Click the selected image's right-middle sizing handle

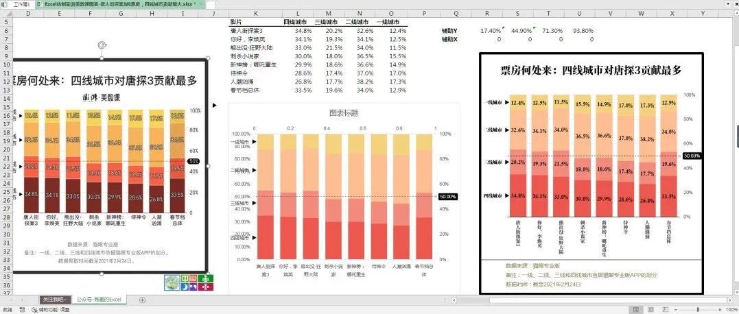[x=208, y=166]
